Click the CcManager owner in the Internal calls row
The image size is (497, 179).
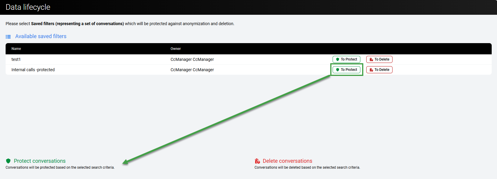[192, 70]
